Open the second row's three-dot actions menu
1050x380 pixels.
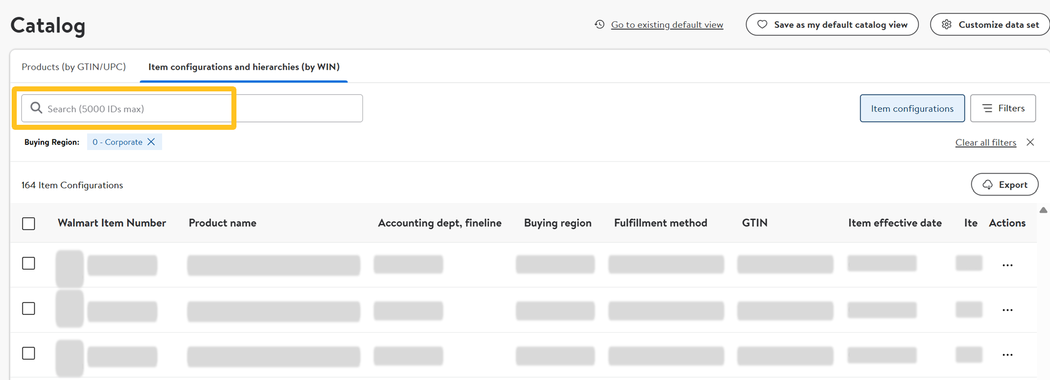(x=1007, y=310)
